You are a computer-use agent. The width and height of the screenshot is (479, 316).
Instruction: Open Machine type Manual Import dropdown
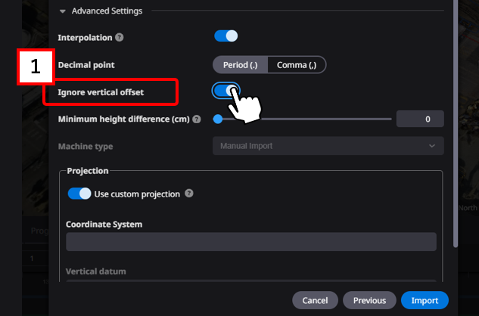tap(328, 146)
